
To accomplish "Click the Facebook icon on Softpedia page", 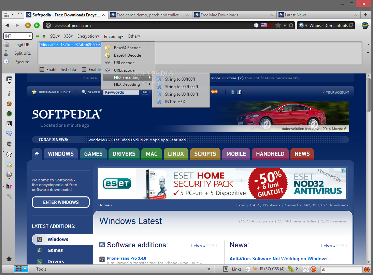I will (239, 92).
